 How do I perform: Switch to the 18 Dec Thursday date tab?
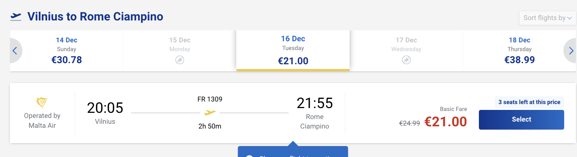coord(519,50)
